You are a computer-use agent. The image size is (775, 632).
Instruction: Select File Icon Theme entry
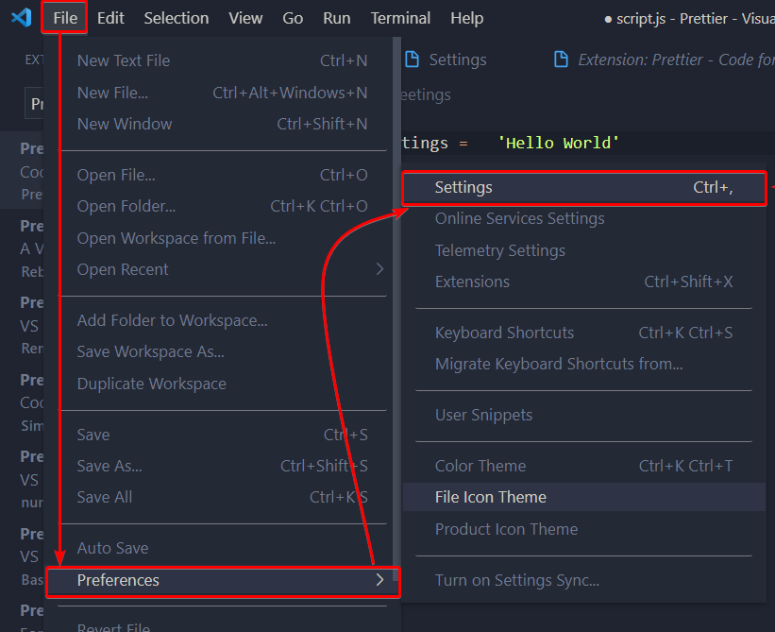pyautogui.click(x=584, y=497)
